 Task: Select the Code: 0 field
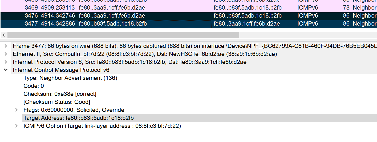34,86
